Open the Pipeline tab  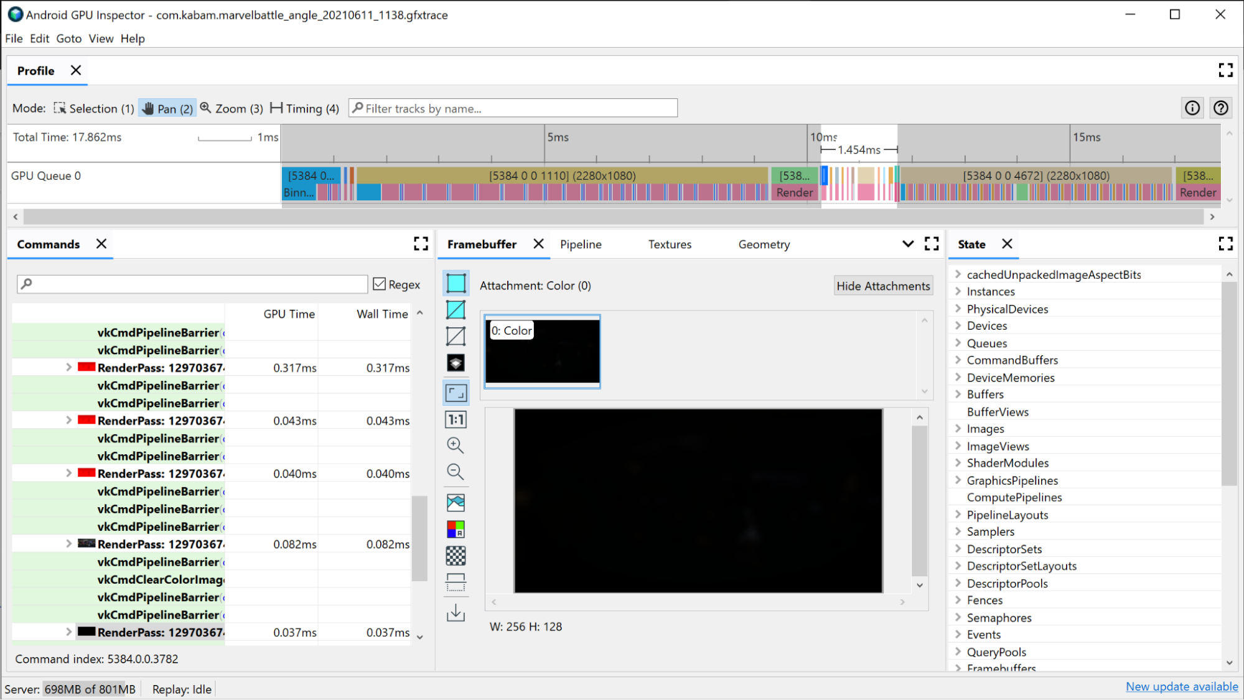point(581,243)
